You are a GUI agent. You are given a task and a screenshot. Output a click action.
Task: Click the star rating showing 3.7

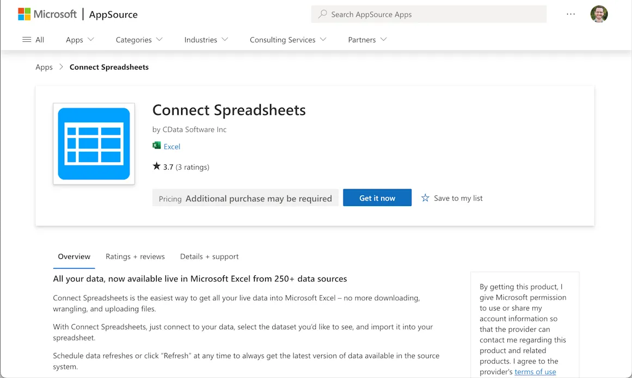[169, 166]
